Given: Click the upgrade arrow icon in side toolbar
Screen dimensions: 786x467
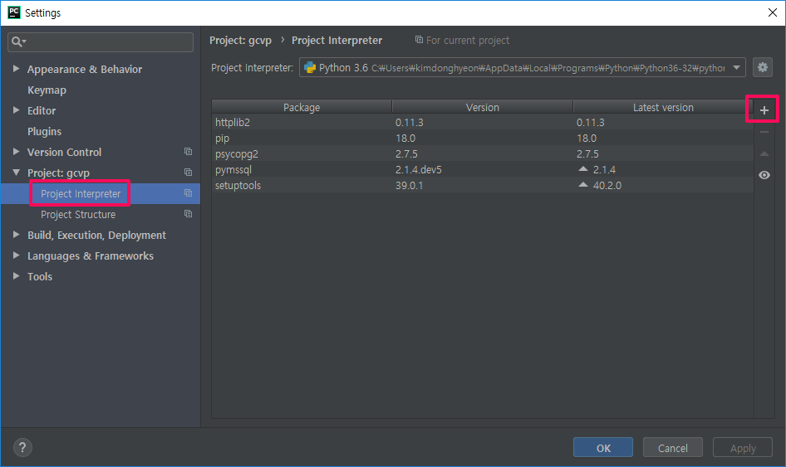Looking at the screenshot, I should 764,153.
